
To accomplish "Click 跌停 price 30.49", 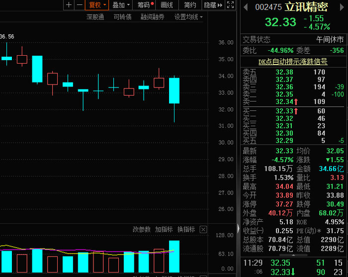I will pos(335,204).
